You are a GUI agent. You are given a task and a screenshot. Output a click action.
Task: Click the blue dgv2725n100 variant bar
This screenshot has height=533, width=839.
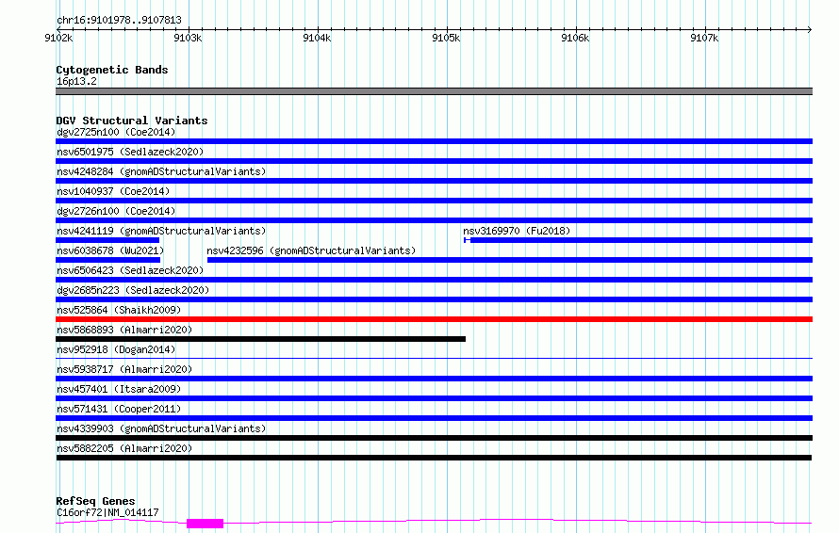click(x=434, y=141)
